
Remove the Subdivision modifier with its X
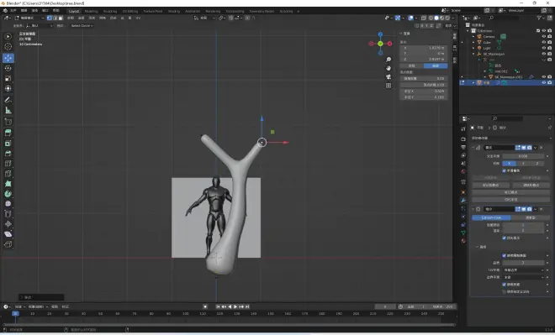coord(542,209)
